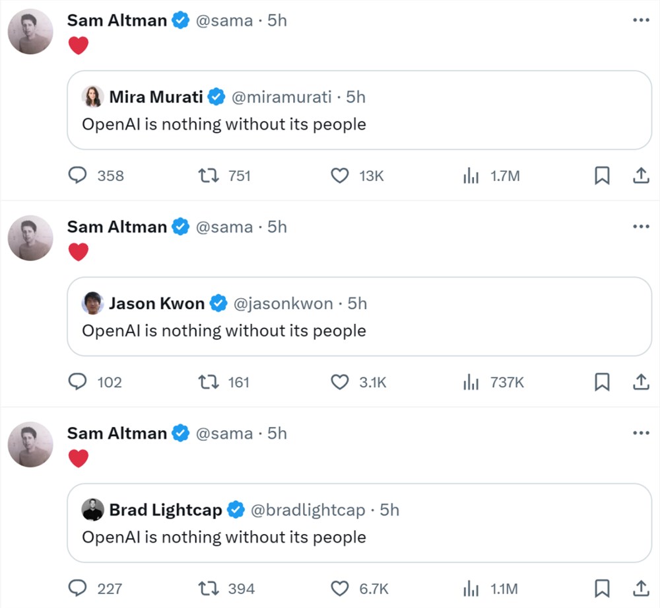Bookmark the tweet quoting Mira Murati
The height and width of the screenshot is (608, 660).
(x=602, y=175)
